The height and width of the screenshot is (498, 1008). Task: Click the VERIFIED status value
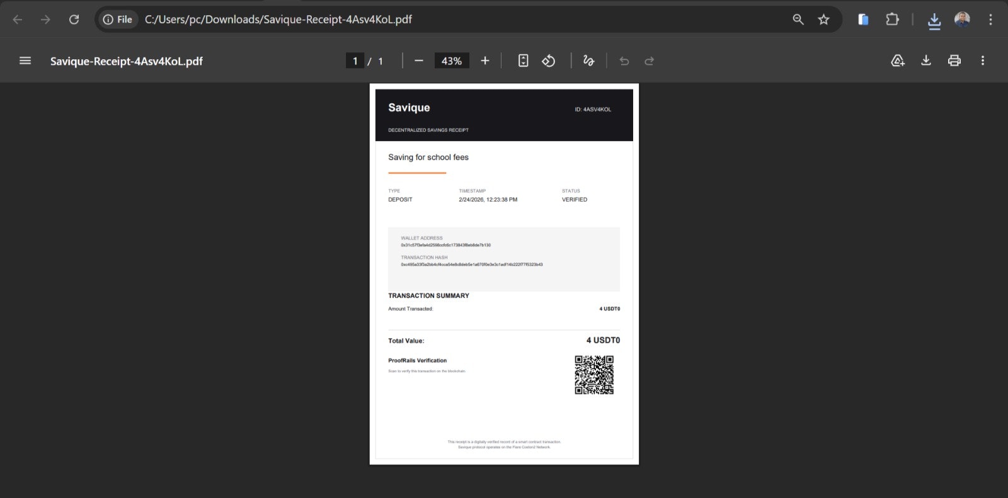[x=575, y=200]
